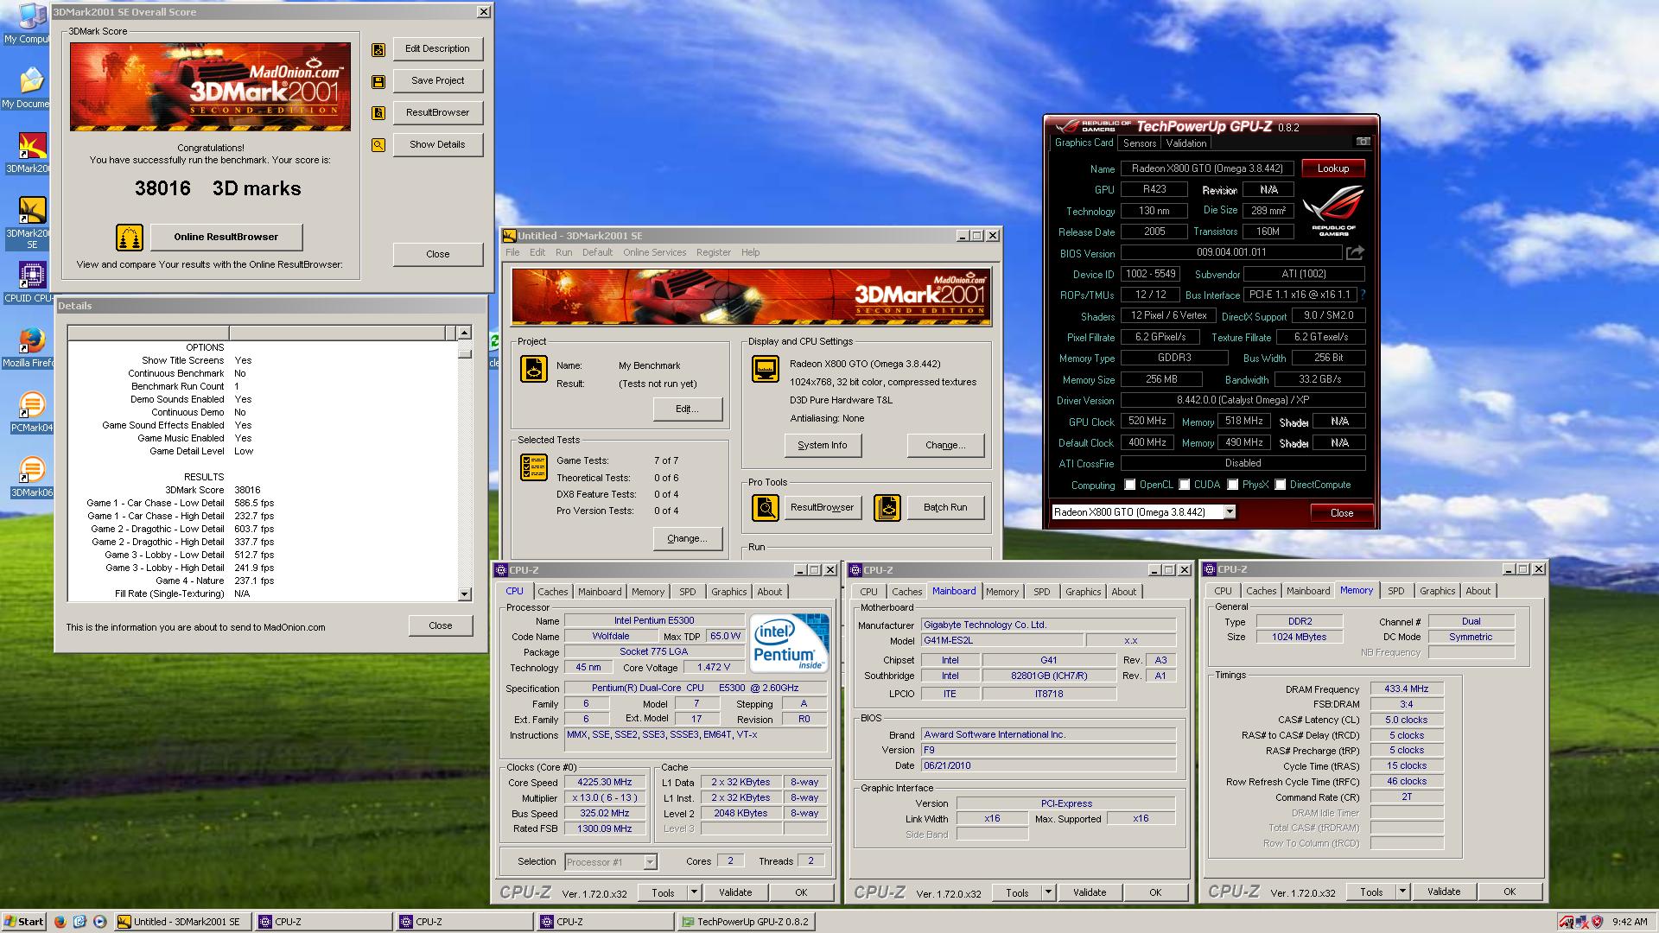
Task: Open the Help menu in 3DMark2001 SE
Action: pyautogui.click(x=750, y=252)
